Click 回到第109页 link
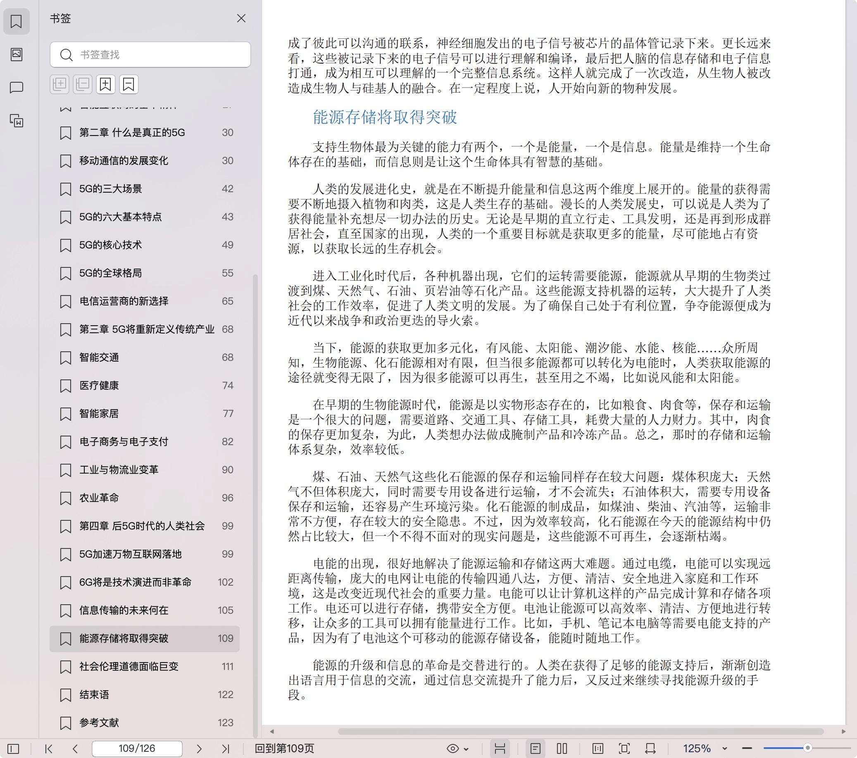Image resolution: width=857 pixels, height=758 pixels. coord(285,748)
